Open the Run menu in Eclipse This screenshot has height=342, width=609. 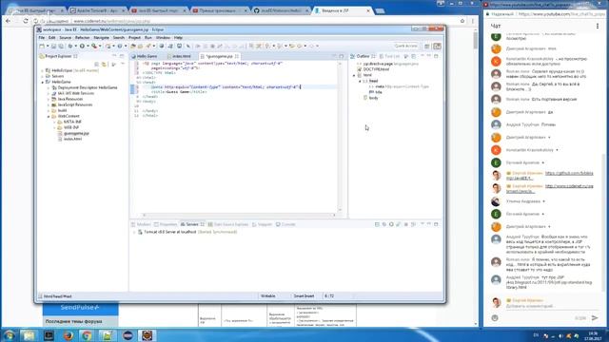coord(148,38)
